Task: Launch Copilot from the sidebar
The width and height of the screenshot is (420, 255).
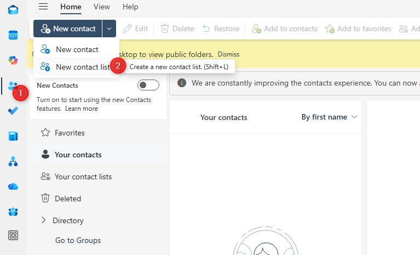Action: pyautogui.click(x=13, y=60)
